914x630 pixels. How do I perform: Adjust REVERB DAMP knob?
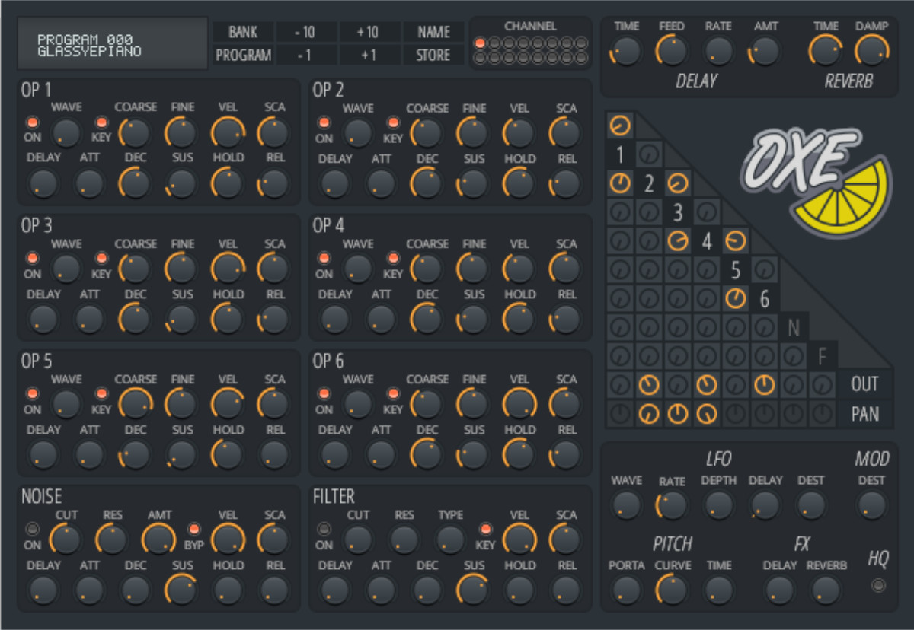[x=872, y=52]
